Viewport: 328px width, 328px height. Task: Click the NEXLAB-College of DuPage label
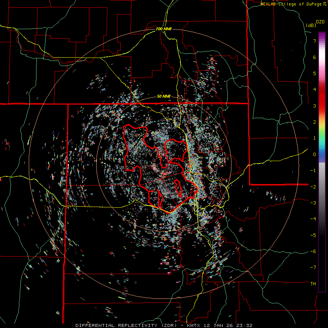(293, 4)
